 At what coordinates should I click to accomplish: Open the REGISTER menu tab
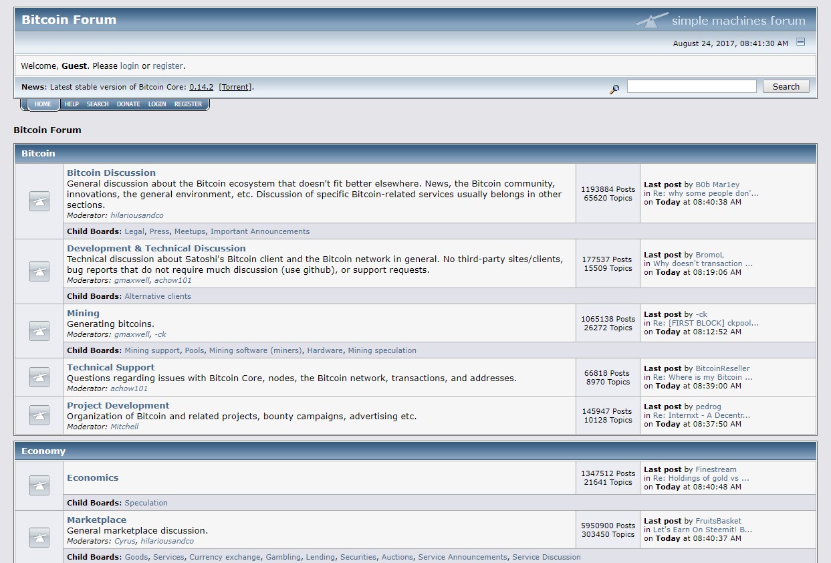click(188, 104)
